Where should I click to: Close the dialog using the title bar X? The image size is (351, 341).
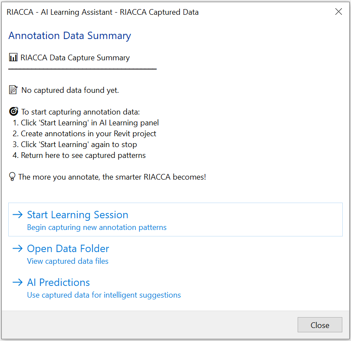[338, 11]
